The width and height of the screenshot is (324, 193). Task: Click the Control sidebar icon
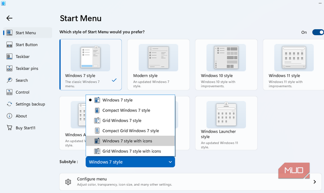tap(9, 92)
